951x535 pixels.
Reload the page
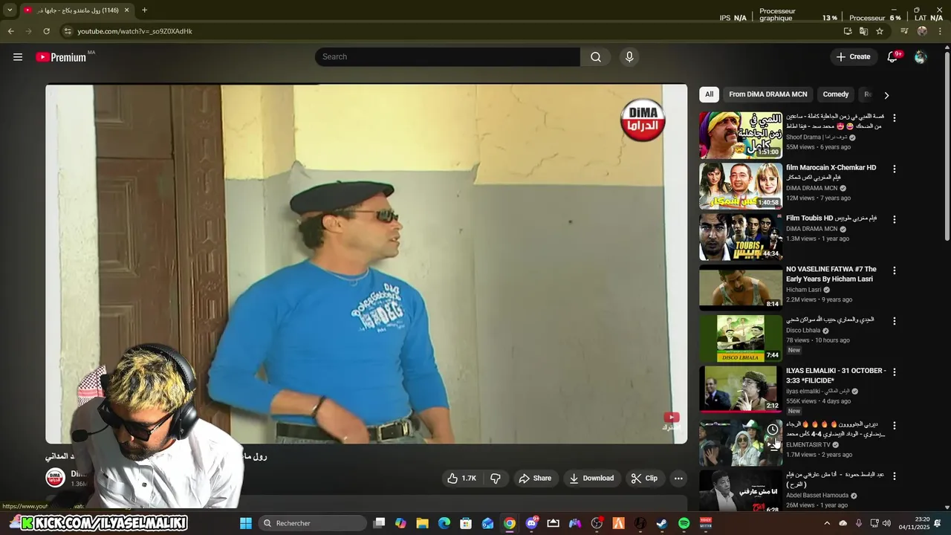(x=46, y=31)
